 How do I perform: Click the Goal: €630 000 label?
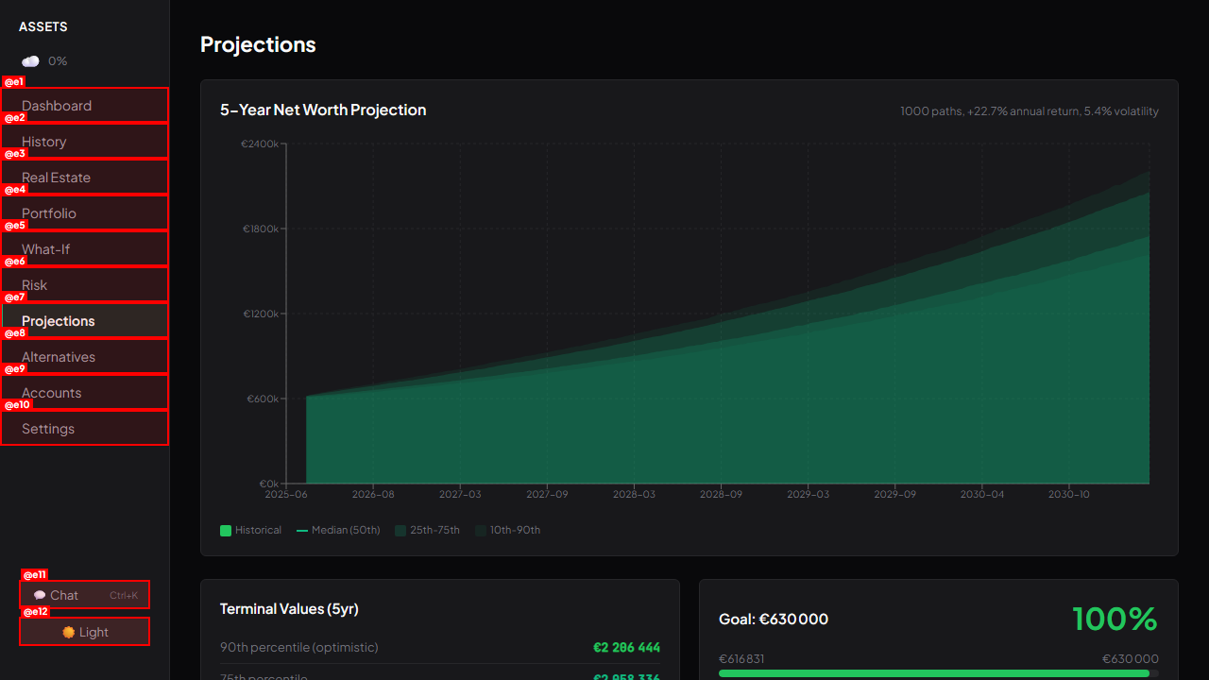click(774, 620)
